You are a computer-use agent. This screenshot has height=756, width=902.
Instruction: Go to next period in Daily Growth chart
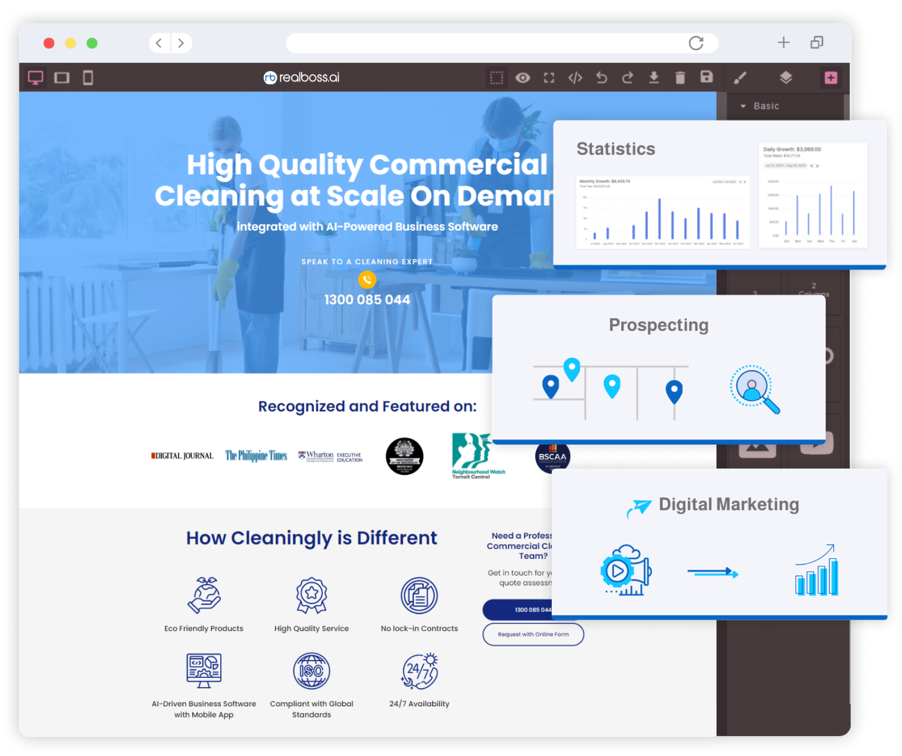[x=817, y=166]
